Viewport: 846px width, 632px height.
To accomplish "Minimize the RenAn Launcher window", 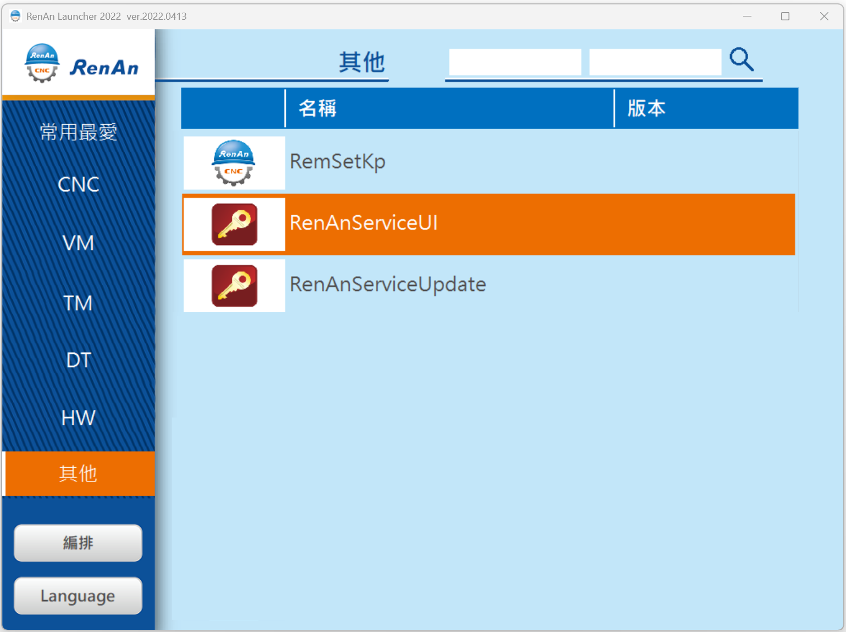I will tap(747, 16).
